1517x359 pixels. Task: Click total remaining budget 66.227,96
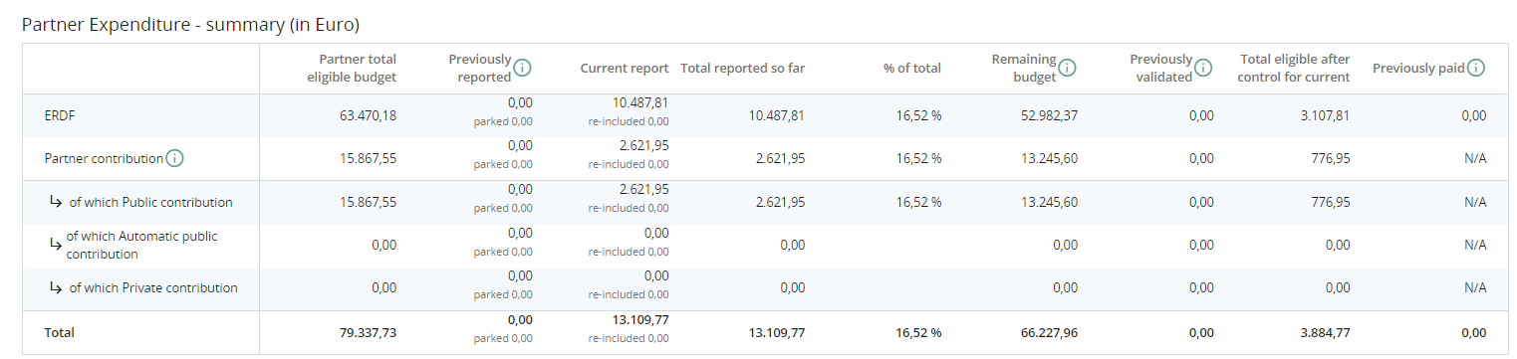[1048, 332]
